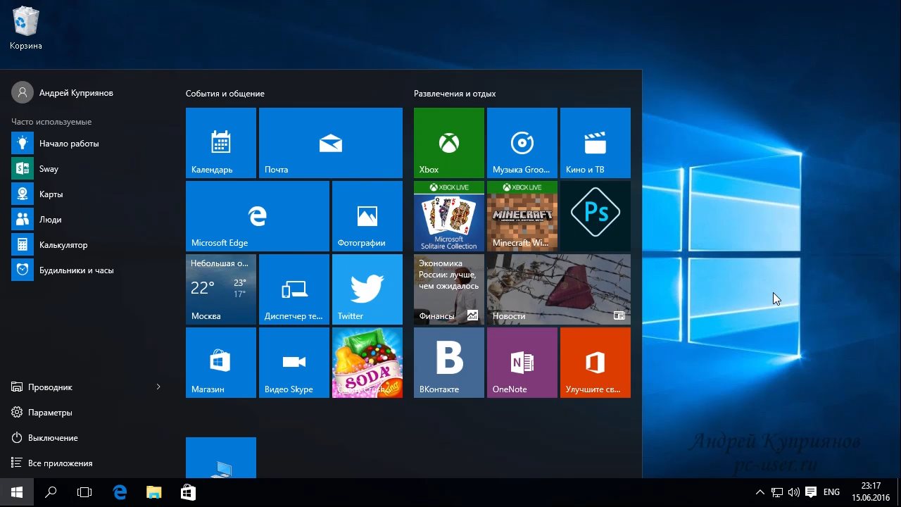Viewport: 901px width, 507px height.
Task: Open the Photoshop Express tile
Action: (x=595, y=215)
